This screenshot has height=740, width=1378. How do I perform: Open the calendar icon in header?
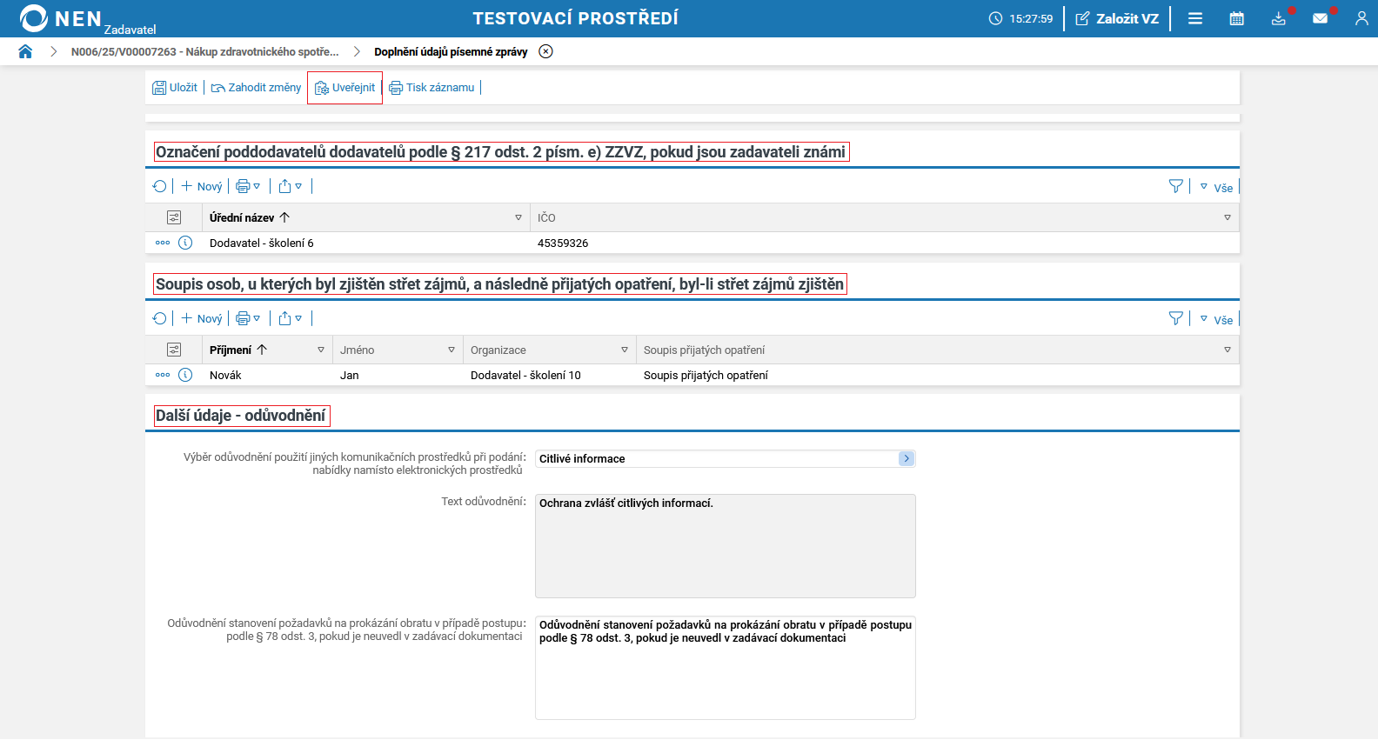(1236, 18)
